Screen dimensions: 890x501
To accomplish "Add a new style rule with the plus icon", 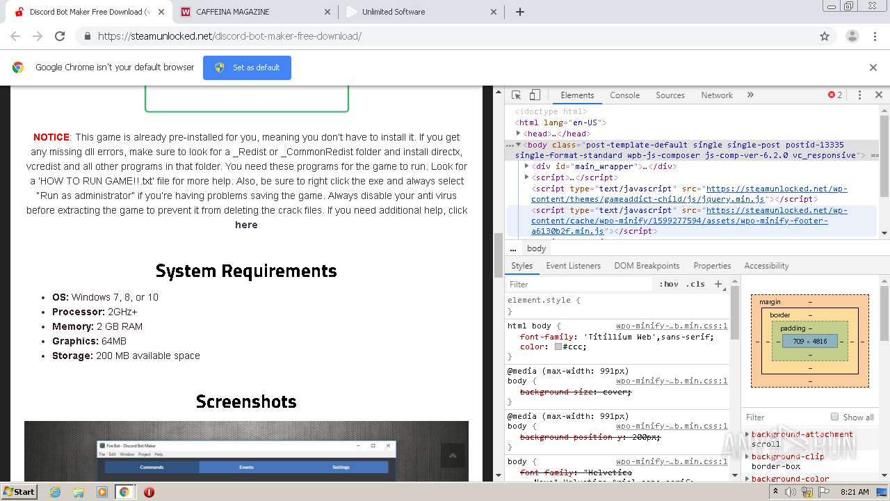I will pyautogui.click(x=719, y=284).
